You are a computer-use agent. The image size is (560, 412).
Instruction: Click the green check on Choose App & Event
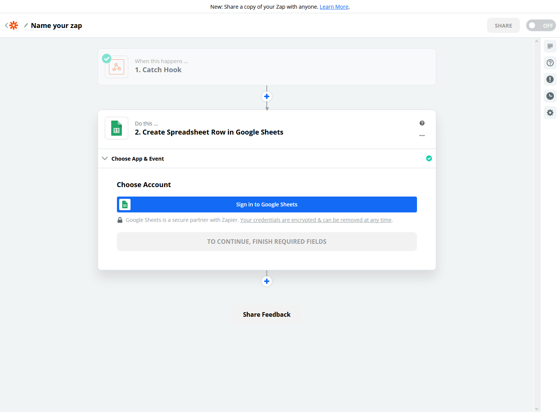[429, 158]
